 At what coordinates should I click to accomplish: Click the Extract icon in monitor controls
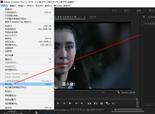pyautogui.click(x=95, y=103)
